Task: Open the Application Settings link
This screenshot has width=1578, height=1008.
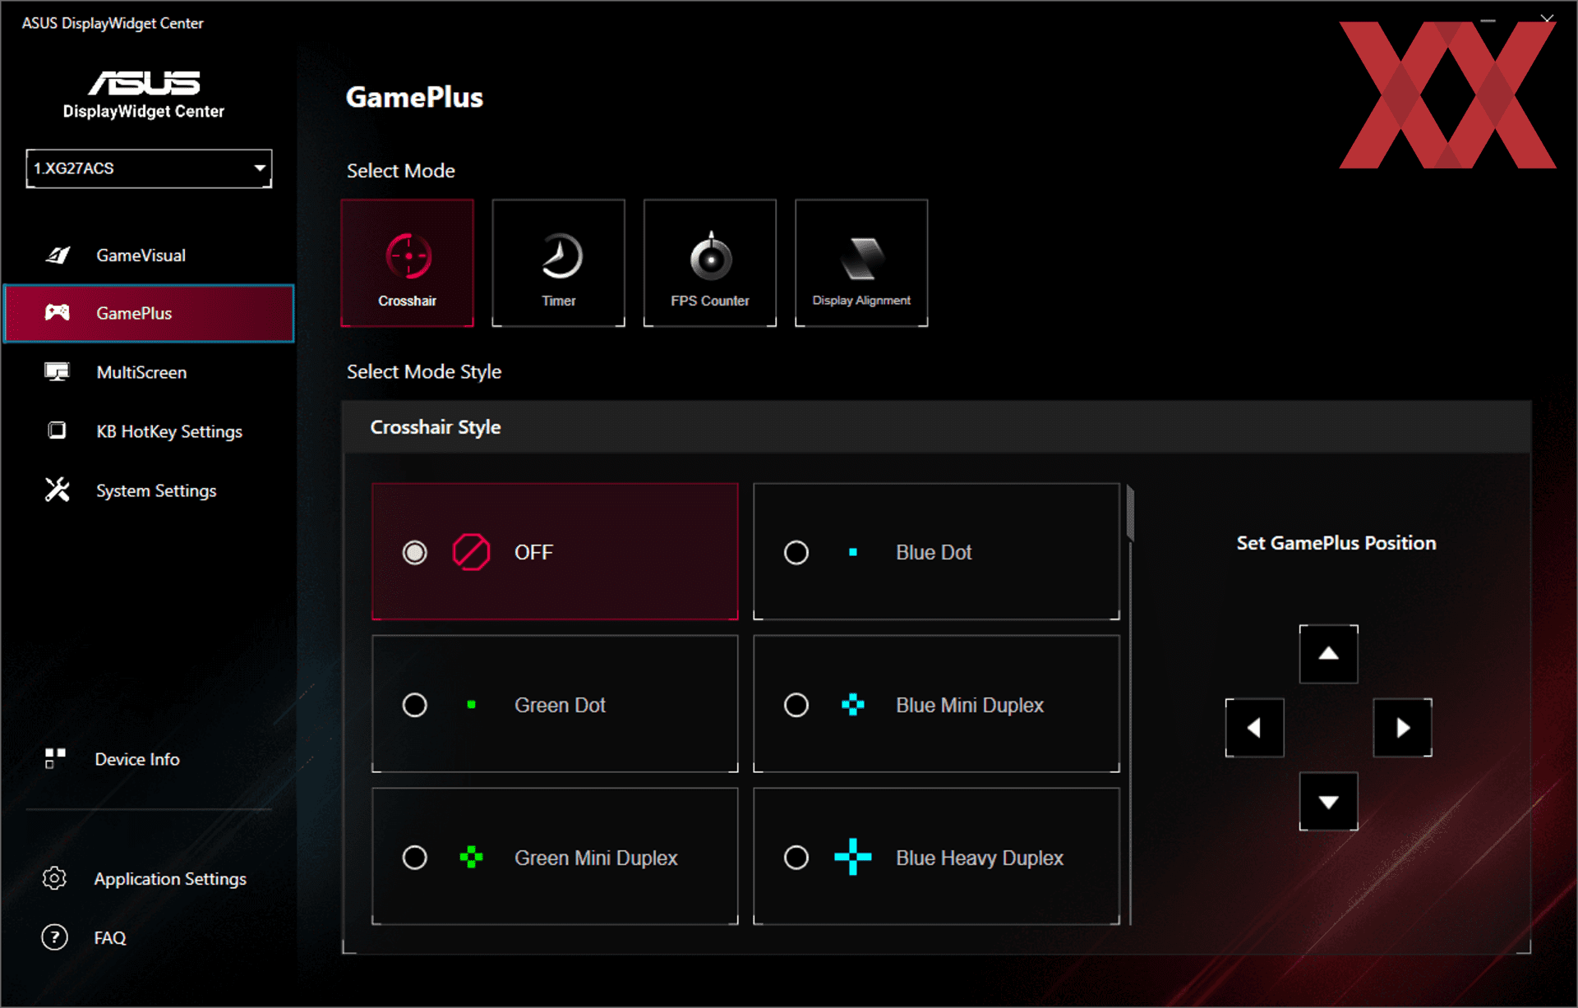Action: [170, 878]
